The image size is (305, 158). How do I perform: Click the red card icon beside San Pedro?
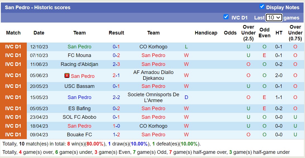point(67,76)
